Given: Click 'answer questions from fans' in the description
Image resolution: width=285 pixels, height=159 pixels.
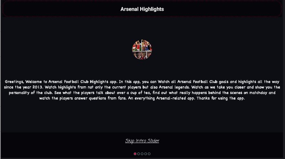Looking at the screenshot, I should 100,99.
